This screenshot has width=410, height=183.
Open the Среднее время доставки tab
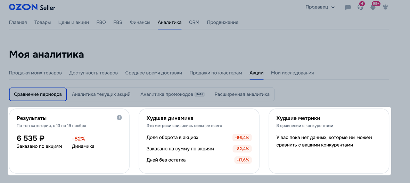(x=154, y=73)
